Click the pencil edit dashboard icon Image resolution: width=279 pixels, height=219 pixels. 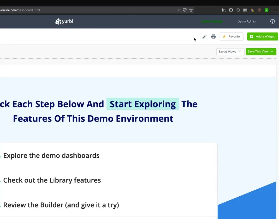(205, 37)
